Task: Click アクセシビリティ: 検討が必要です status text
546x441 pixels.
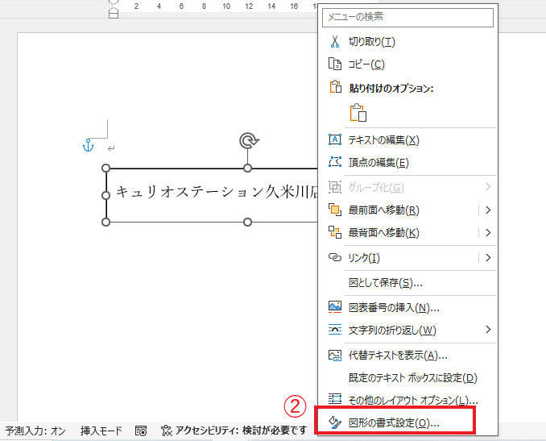Action: 242,431
